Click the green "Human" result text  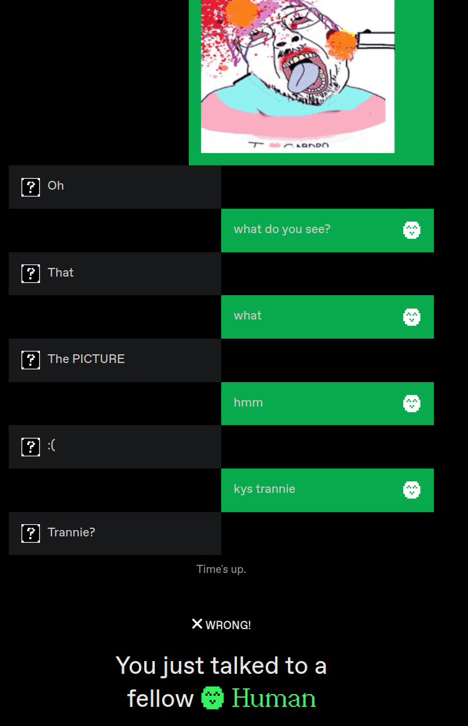274,698
